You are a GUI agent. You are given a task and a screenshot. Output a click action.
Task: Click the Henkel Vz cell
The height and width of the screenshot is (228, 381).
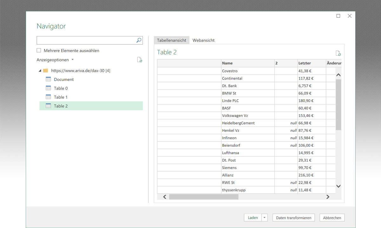click(x=248, y=130)
